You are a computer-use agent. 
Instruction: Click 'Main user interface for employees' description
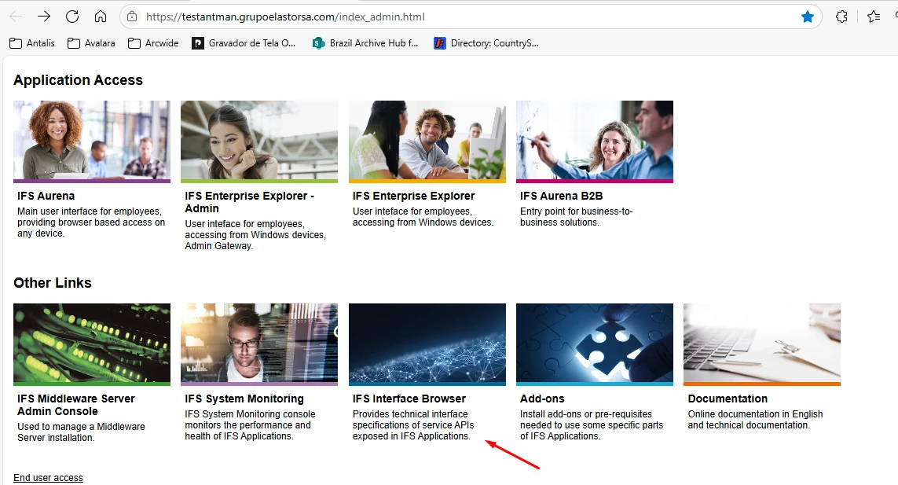tap(91, 222)
